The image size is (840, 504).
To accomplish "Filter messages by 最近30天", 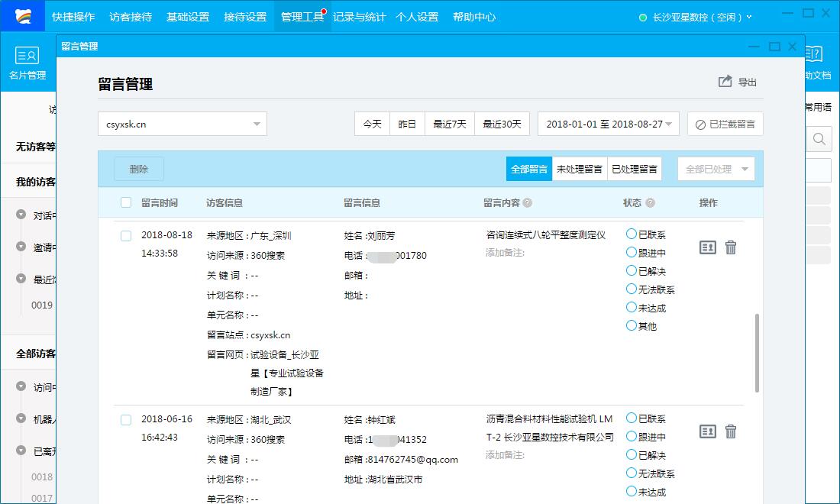I will [502, 124].
